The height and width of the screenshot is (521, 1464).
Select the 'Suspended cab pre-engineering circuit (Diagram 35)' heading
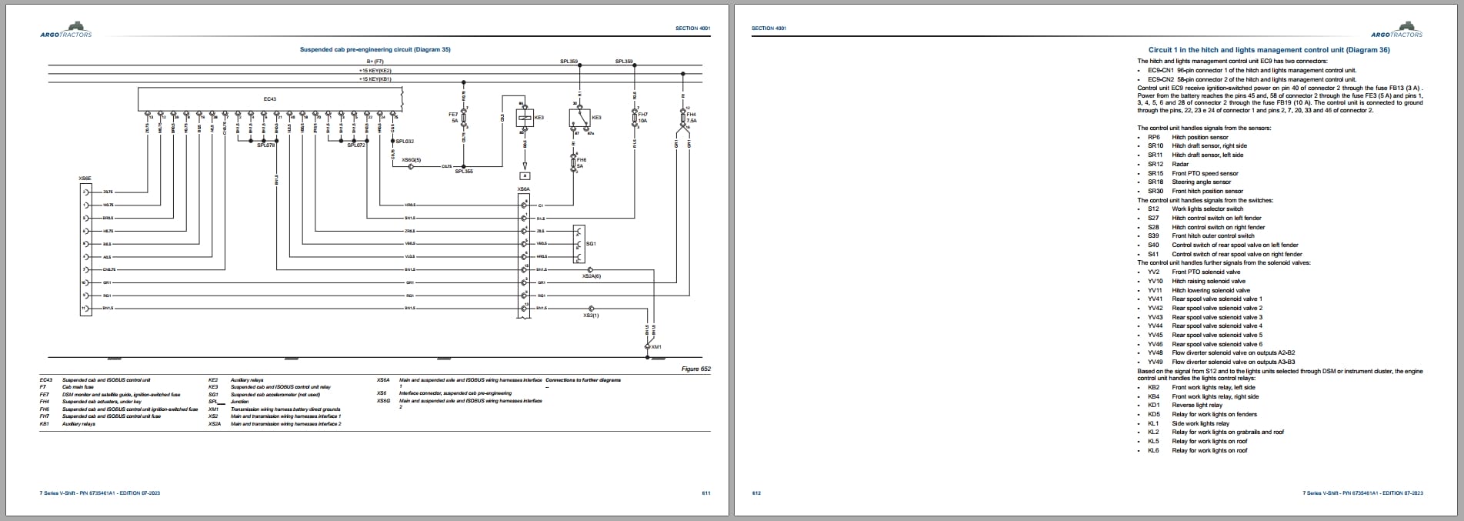tap(375, 49)
